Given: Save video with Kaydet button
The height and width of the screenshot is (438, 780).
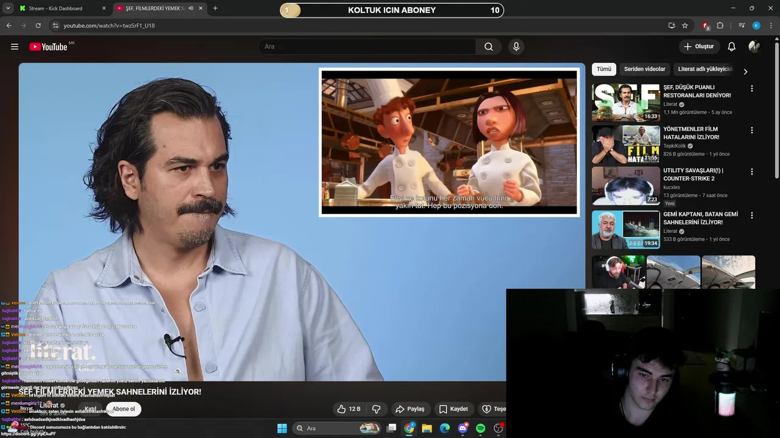Looking at the screenshot, I should (x=454, y=409).
